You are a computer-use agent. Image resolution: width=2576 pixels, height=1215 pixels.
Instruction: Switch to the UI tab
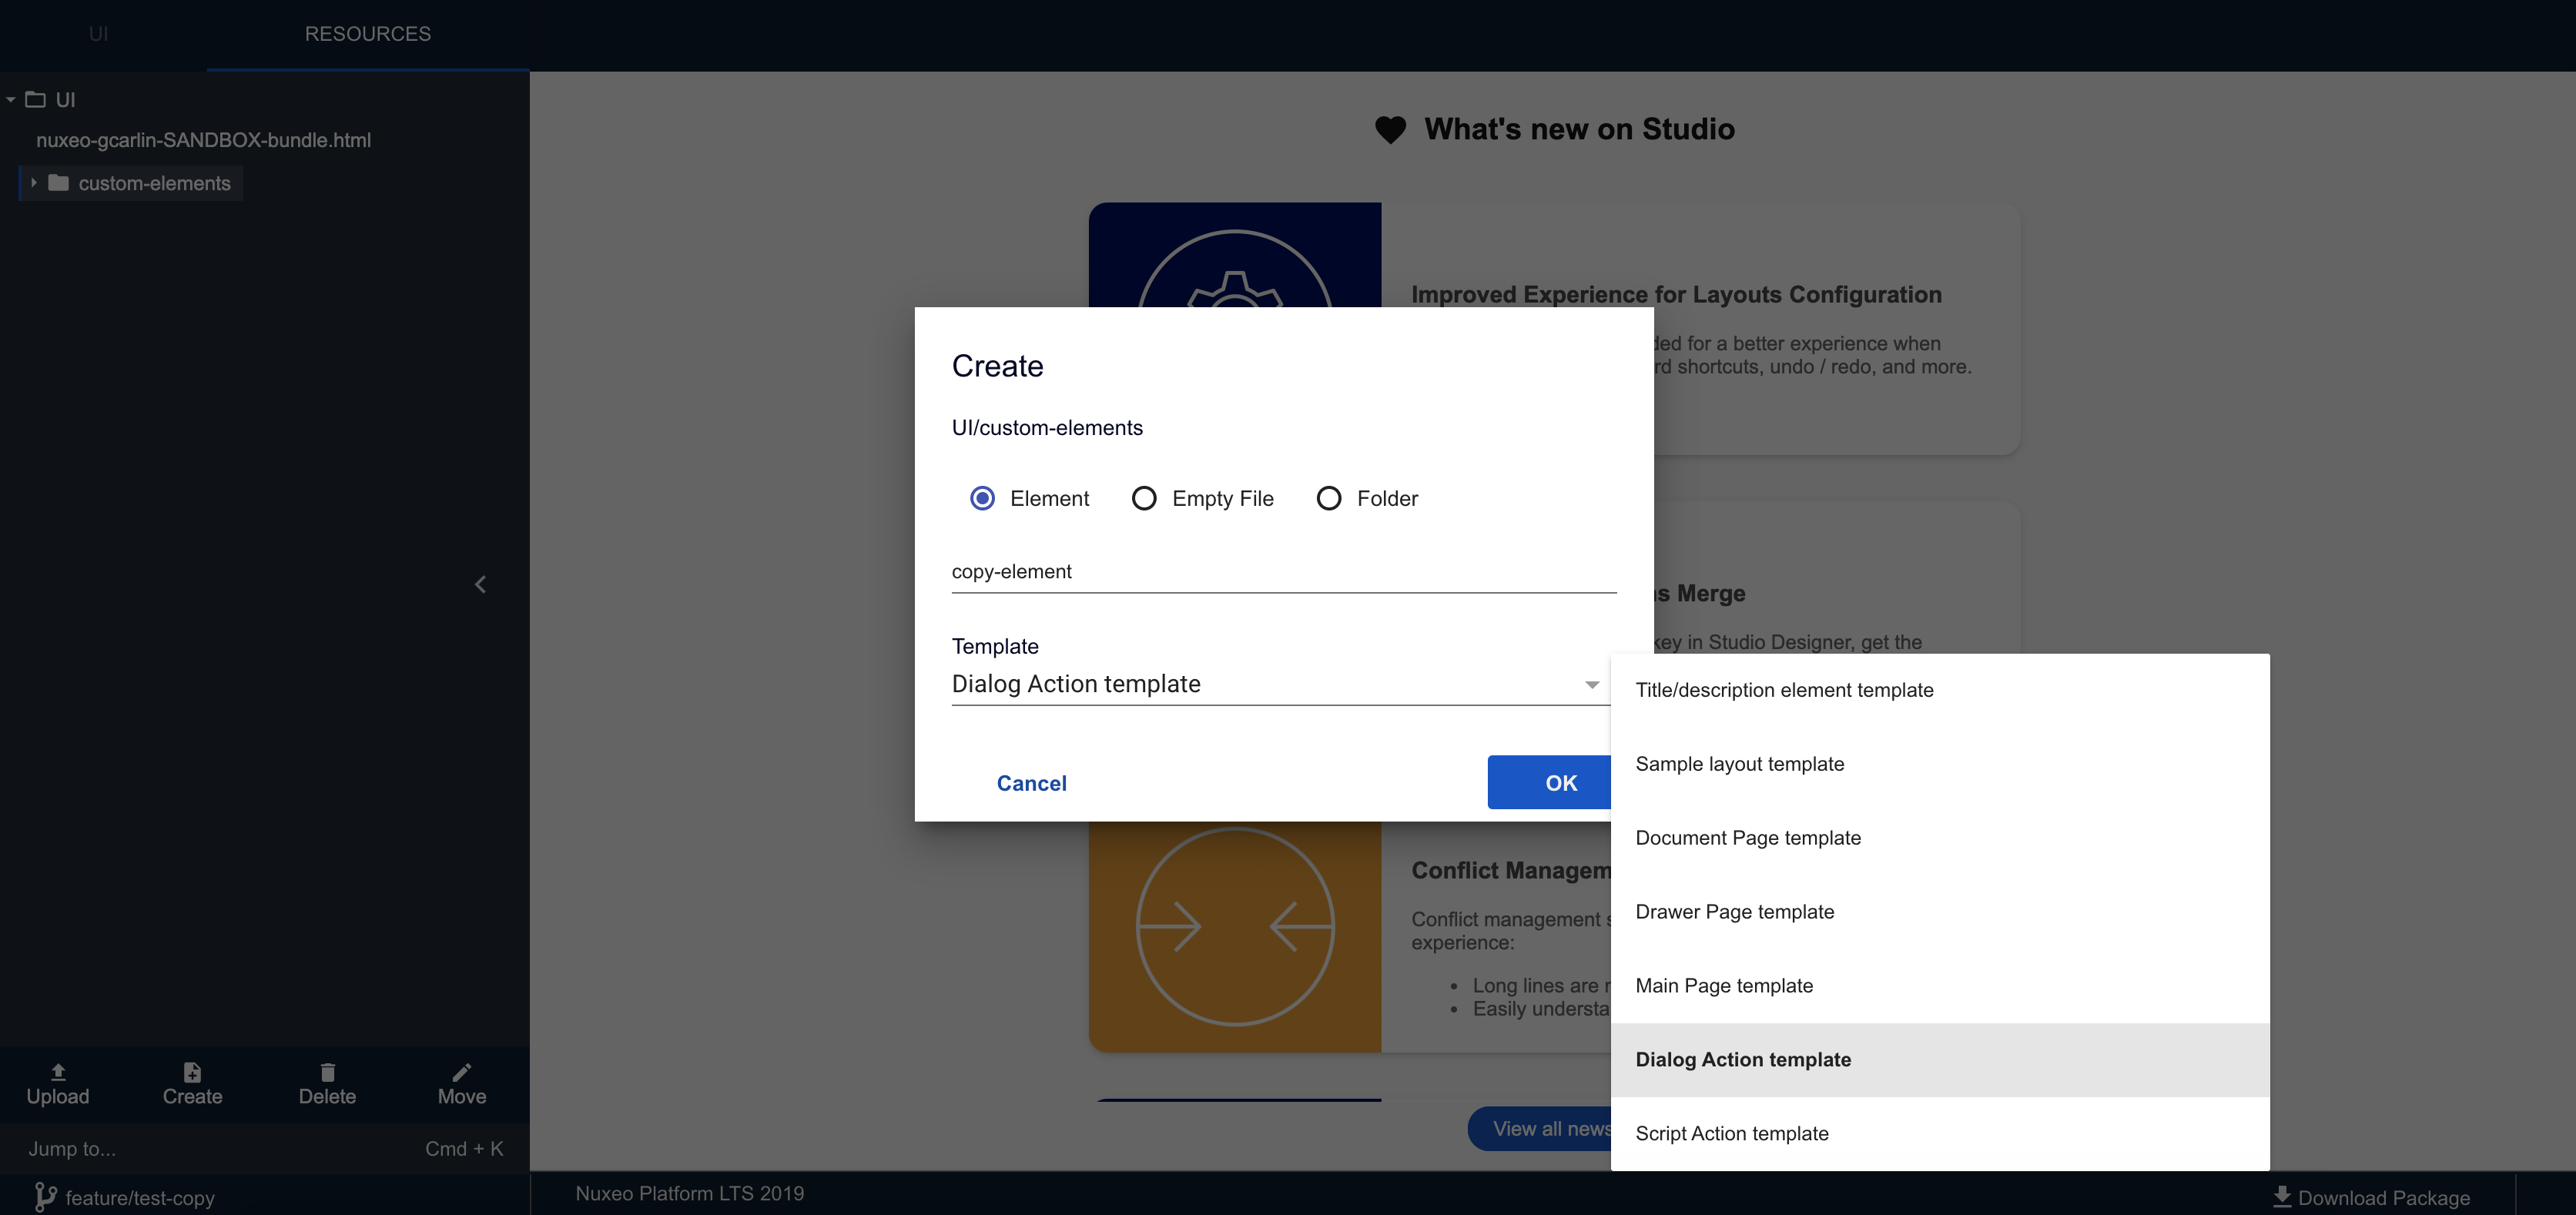[100, 33]
